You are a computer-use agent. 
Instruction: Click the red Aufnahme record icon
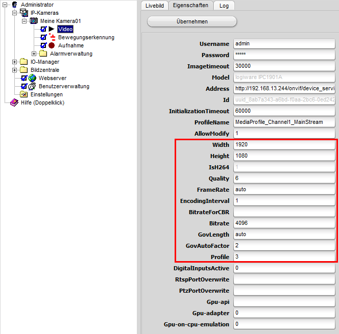(52, 45)
